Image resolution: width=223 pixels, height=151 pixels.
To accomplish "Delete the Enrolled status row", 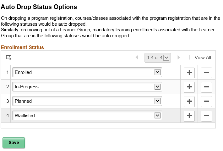I will [x=206, y=72].
